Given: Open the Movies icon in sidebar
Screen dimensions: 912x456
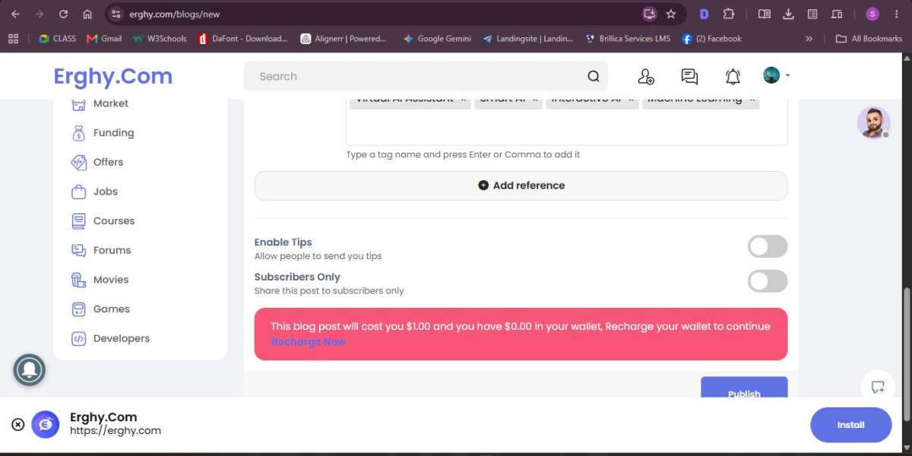Looking at the screenshot, I should pos(79,280).
